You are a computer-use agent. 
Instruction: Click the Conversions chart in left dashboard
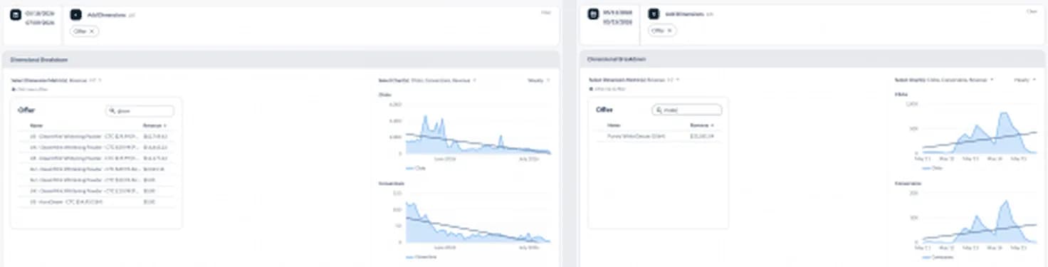[x=478, y=217]
